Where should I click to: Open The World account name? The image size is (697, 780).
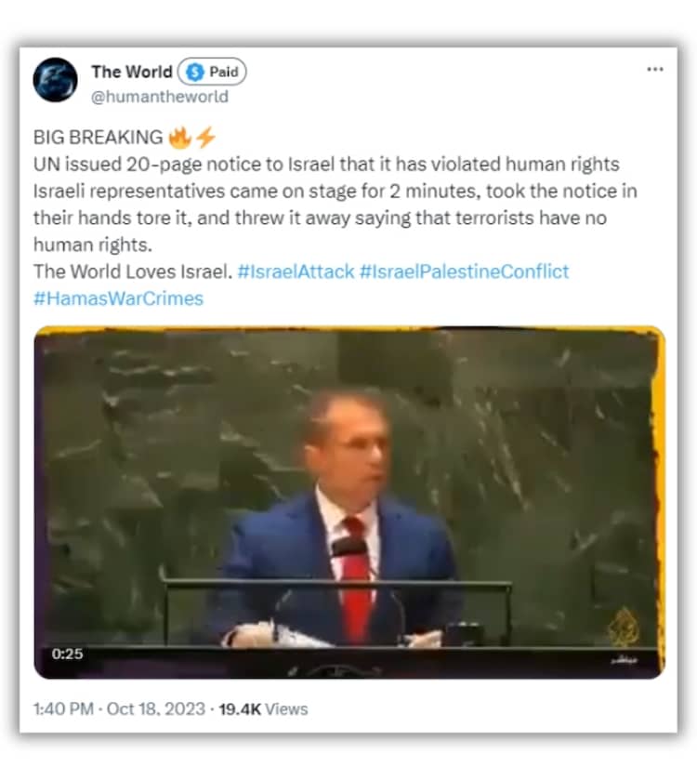tap(132, 72)
